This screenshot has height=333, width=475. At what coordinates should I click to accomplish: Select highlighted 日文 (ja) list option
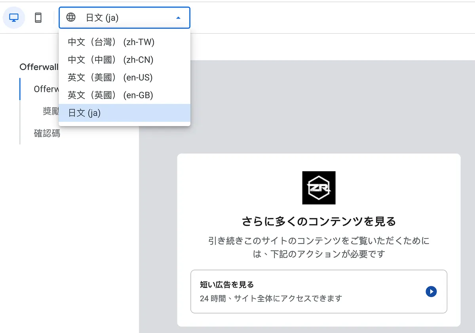pos(84,113)
